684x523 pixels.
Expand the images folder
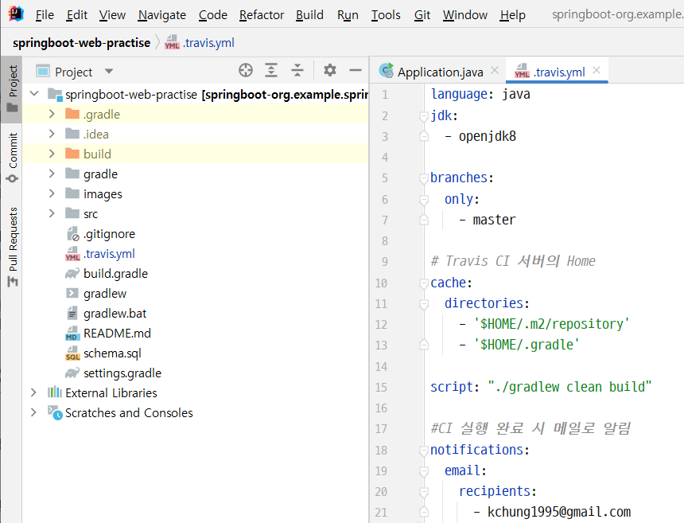pyautogui.click(x=52, y=193)
